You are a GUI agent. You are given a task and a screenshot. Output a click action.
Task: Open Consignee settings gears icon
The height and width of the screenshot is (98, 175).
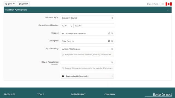(109, 41)
